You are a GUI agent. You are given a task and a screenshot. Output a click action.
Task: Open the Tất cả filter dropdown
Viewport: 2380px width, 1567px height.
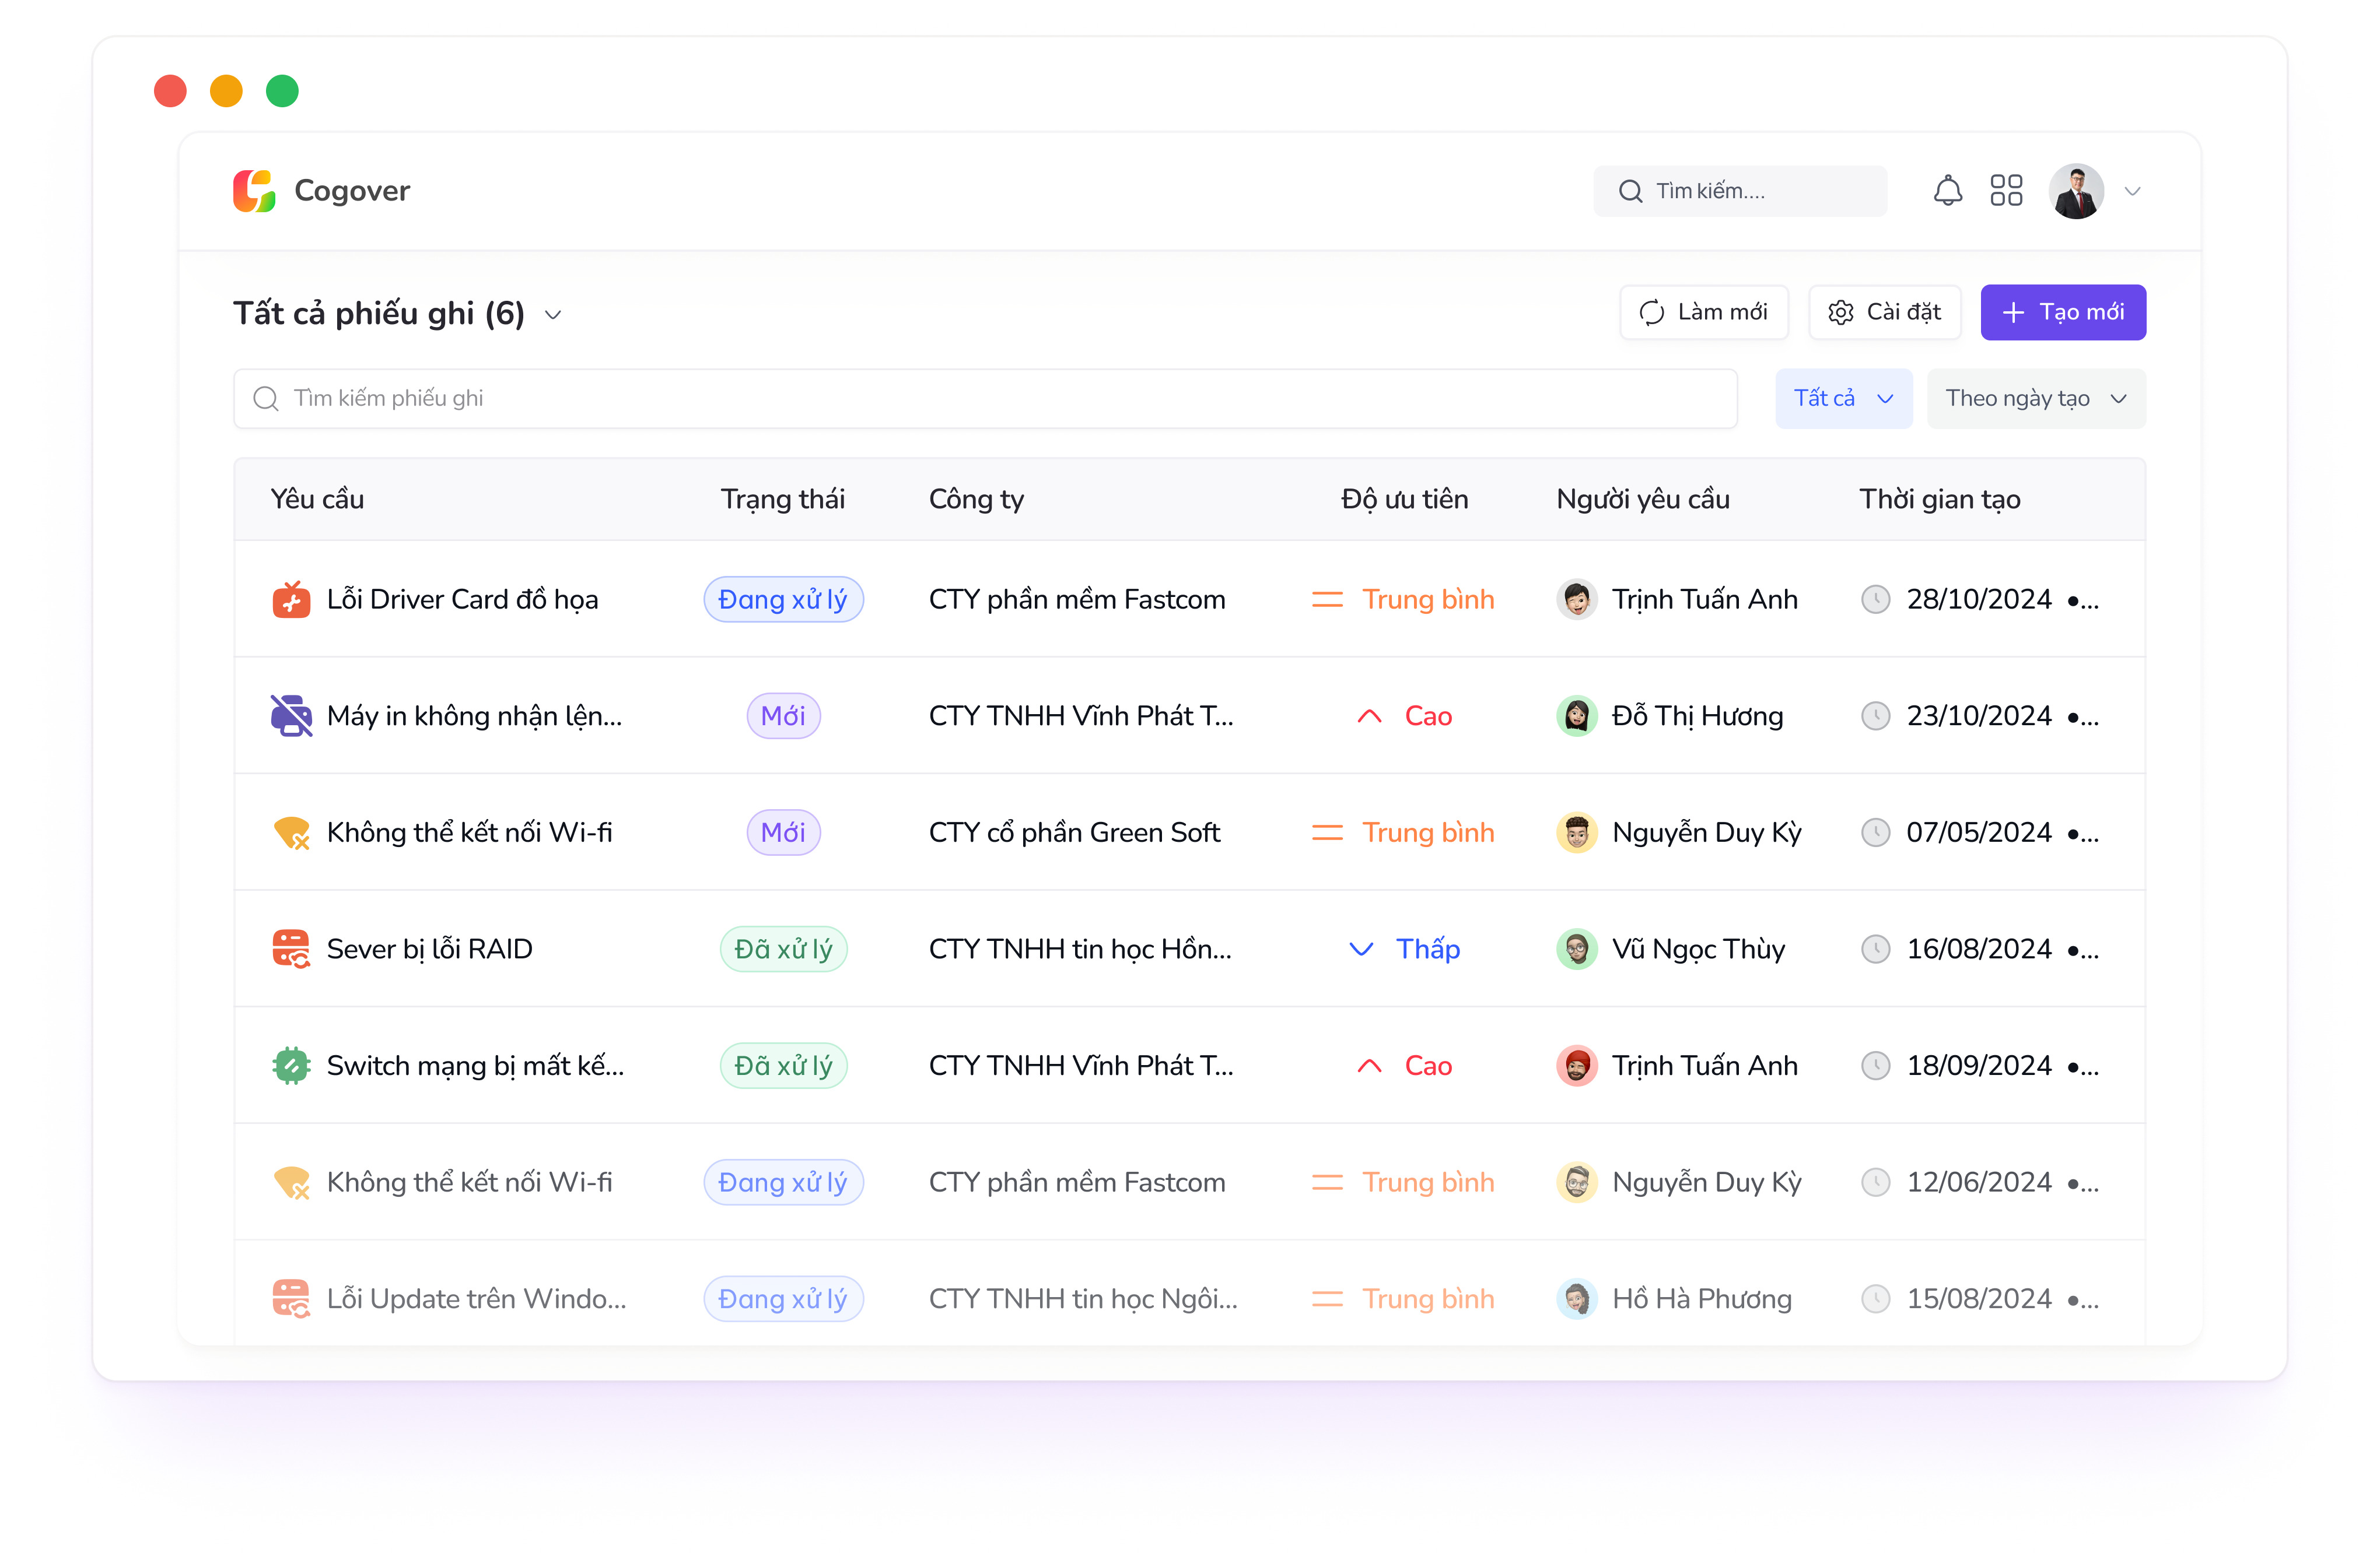(x=1843, y=399)
